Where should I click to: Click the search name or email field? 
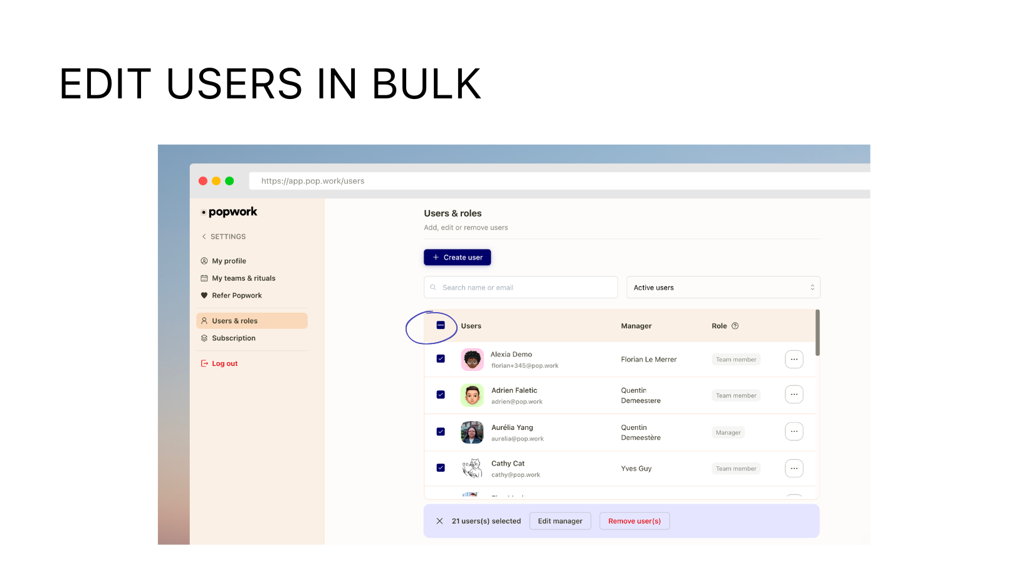(520, 287)
